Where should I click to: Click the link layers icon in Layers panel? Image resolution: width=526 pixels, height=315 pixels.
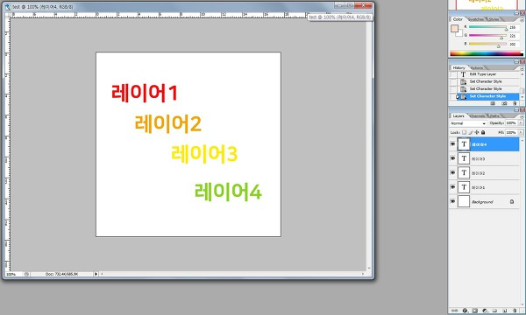coord(454,311)
